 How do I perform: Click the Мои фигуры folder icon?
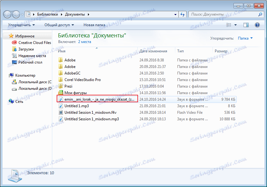click(x=61, y=93)
